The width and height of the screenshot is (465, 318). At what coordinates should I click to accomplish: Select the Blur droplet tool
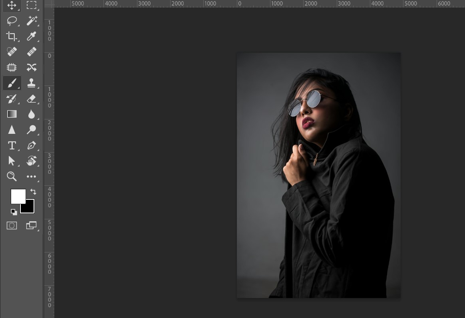(x=32, y=114)
